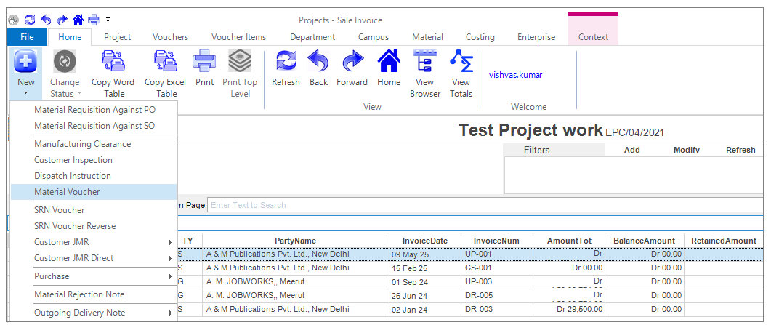
Task: Click the Print icon in ribbon
Action: point(204,63)
